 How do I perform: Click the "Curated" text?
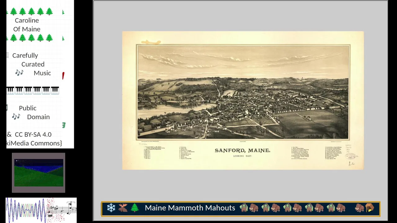[x=33, y=64]
